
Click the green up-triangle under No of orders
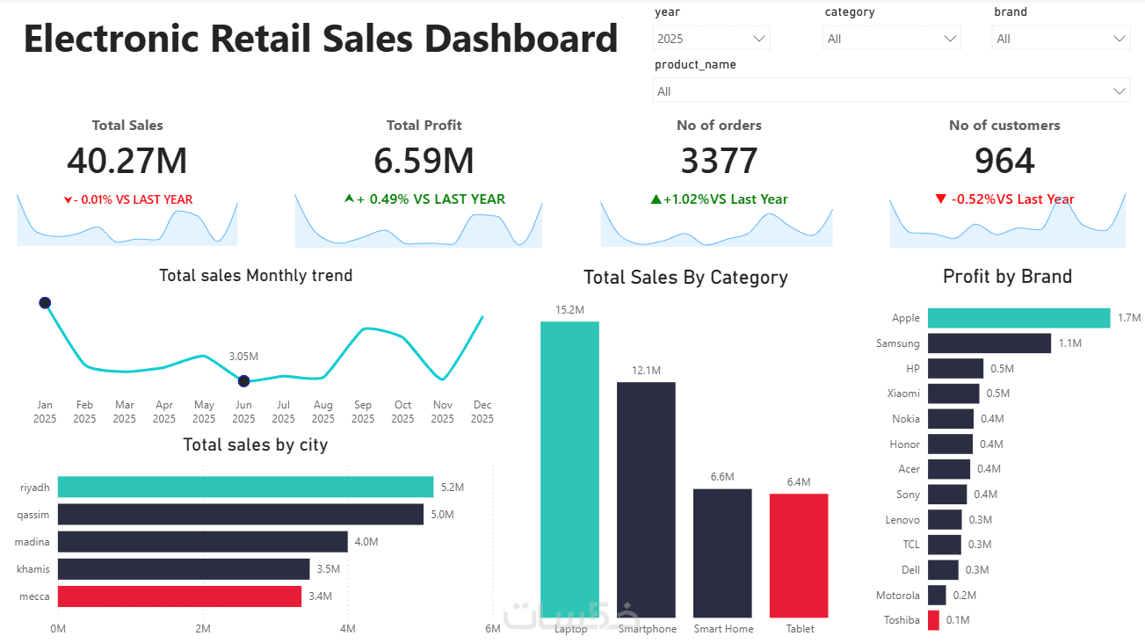pos(656,199)
